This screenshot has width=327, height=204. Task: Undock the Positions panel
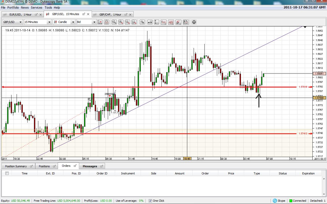(54, 166)
